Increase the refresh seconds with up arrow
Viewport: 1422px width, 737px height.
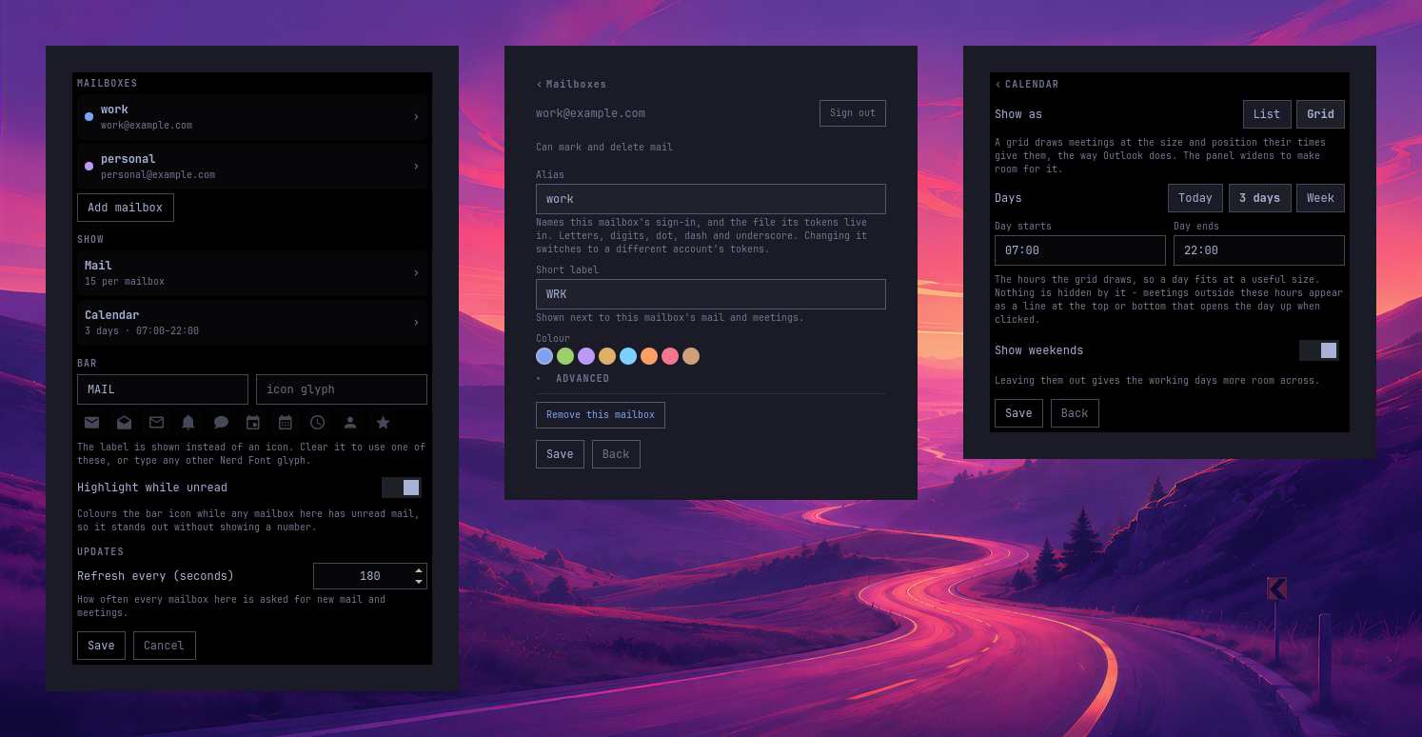click(x=419, y=570)
